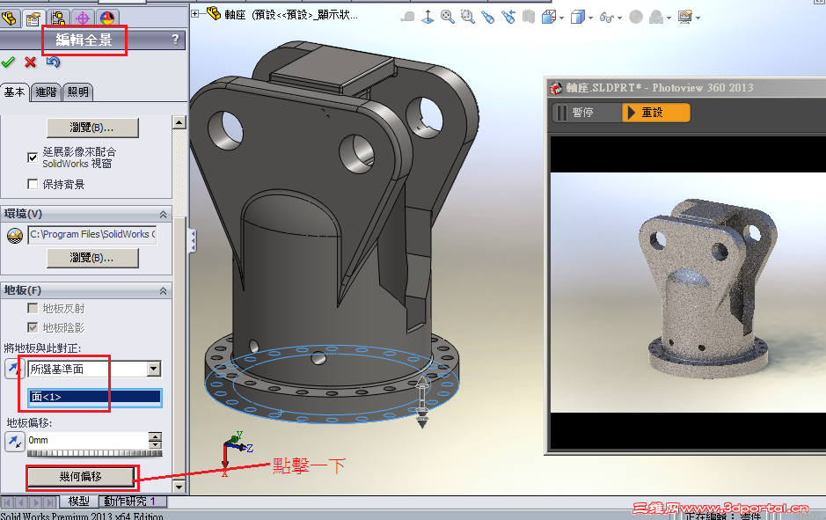Click the Normal To view icon

tap(428, 17)
